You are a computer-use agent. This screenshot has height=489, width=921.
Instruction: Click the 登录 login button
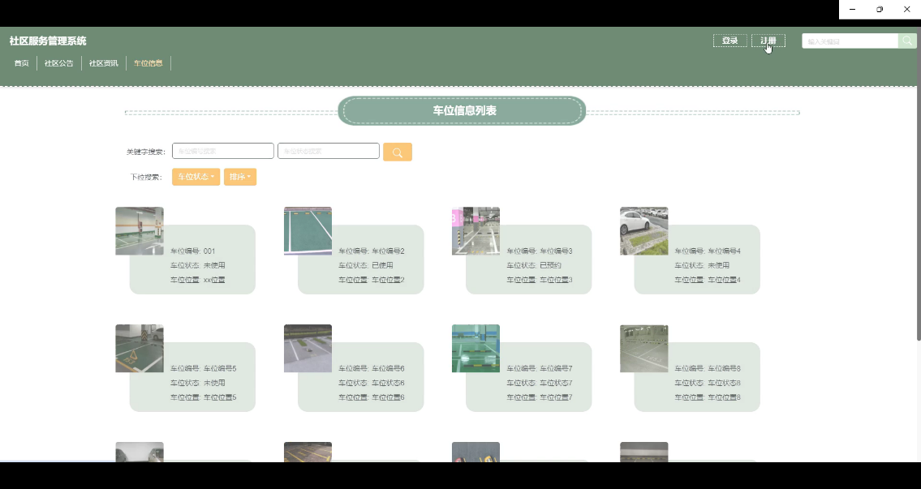[729, 41]
